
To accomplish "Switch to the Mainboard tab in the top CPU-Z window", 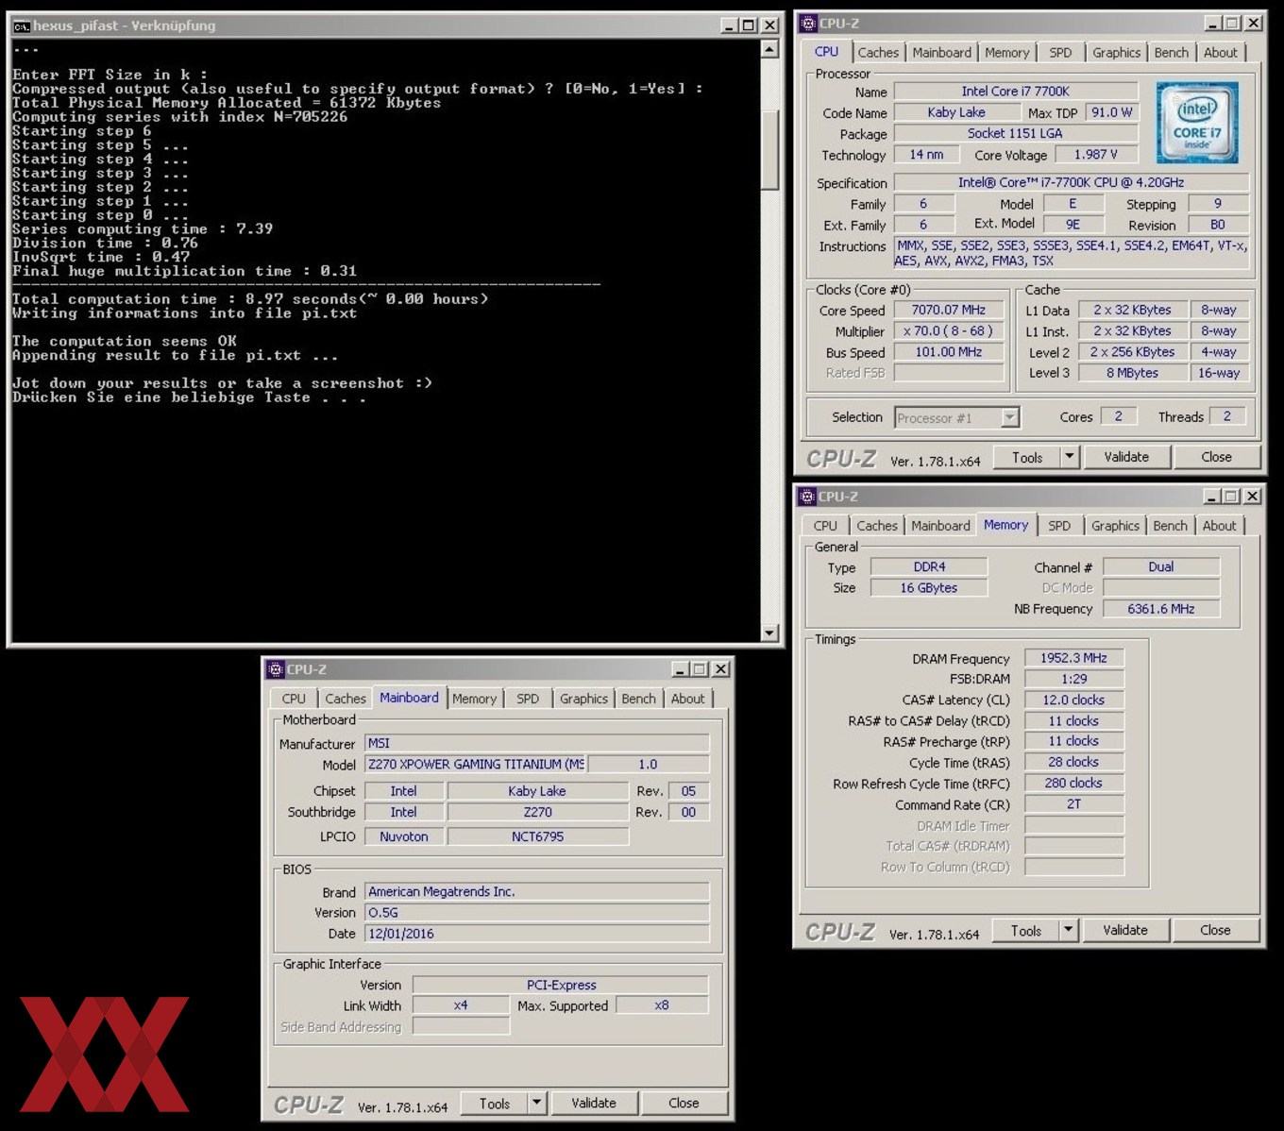I will (941, 53).
